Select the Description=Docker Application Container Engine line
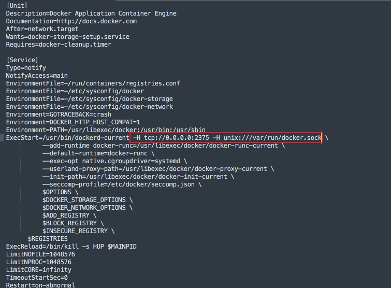This screenshot has width=391, height=288. click(91, 13)
